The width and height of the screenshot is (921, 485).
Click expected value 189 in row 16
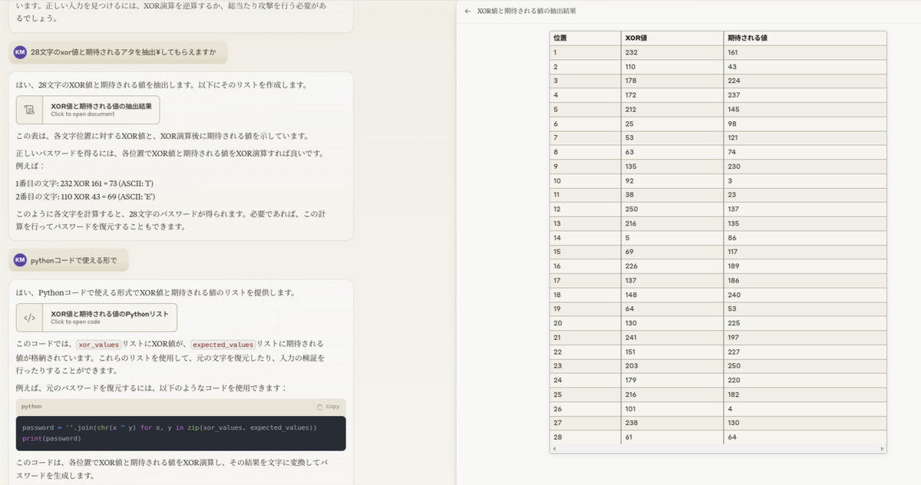[733, 267]
